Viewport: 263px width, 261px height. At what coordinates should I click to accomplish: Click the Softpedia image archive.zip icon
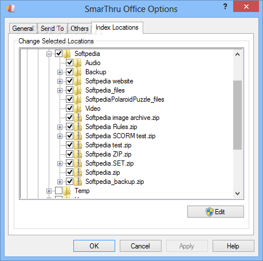[78, 118]
